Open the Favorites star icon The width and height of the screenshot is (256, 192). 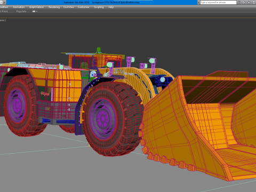[x=249, y=3]
